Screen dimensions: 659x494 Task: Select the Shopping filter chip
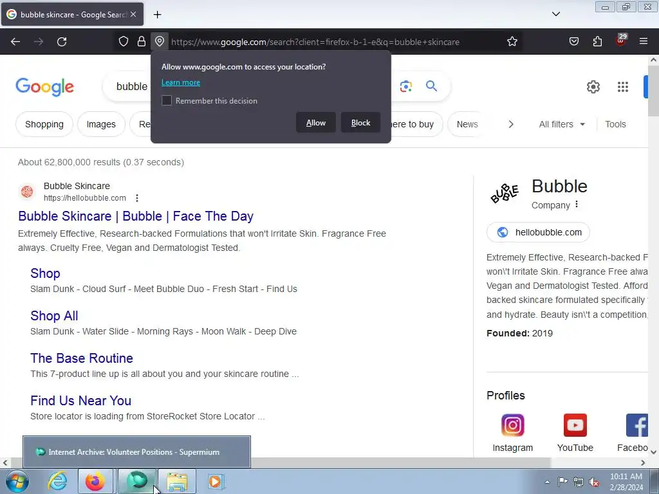(x=44, y=124)
